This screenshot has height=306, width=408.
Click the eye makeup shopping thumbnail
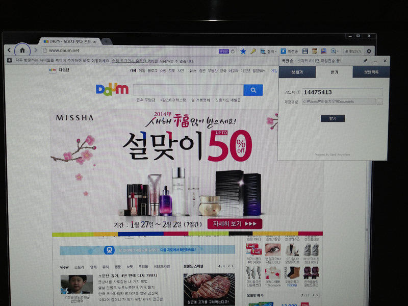tap(273, 250)
